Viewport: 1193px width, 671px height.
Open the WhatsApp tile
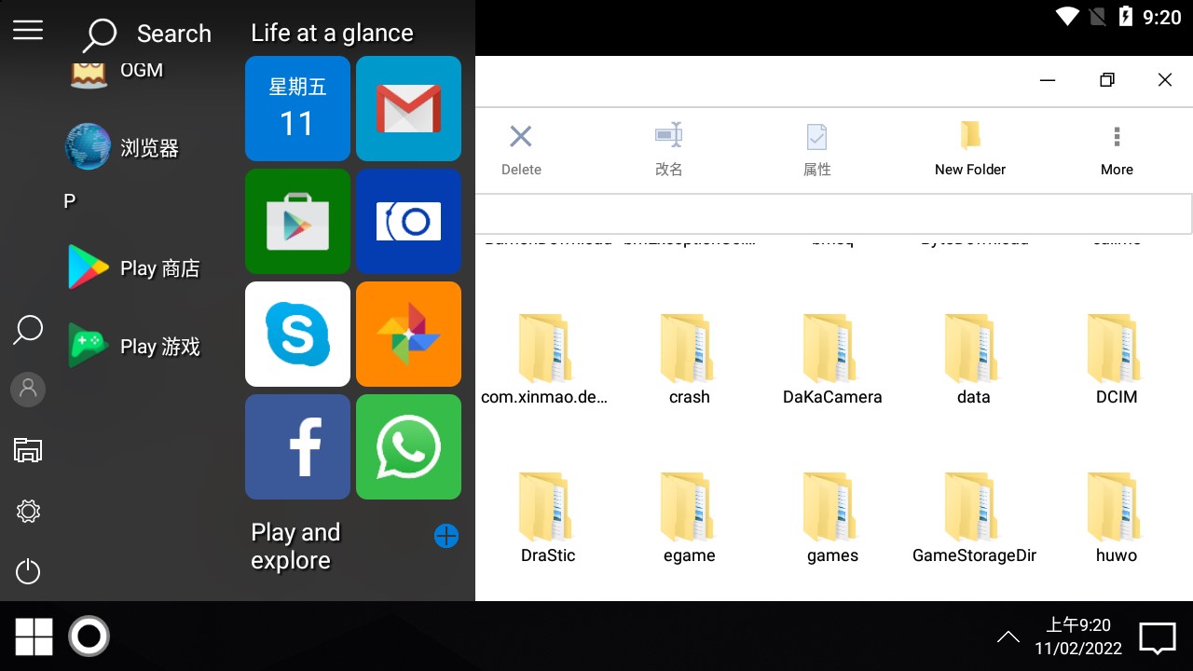408,446
